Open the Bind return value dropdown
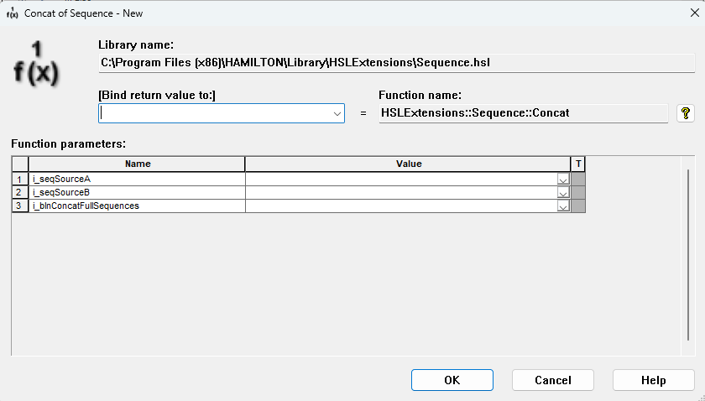The height and width of the screenshot is (401, 705). pyautogui.click(x=337, y=114)
